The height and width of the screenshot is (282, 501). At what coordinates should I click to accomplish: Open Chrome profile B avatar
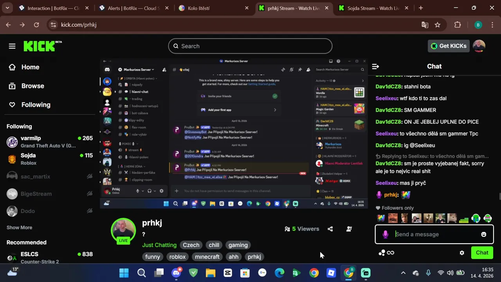[478, 25]
